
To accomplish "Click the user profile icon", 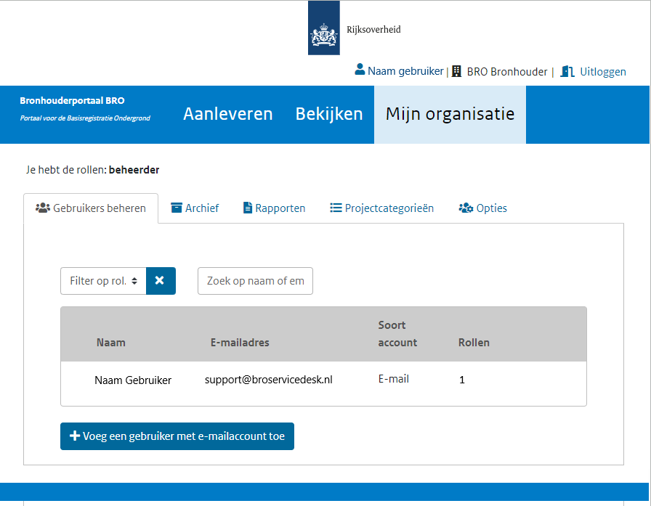I will [359, 70].
